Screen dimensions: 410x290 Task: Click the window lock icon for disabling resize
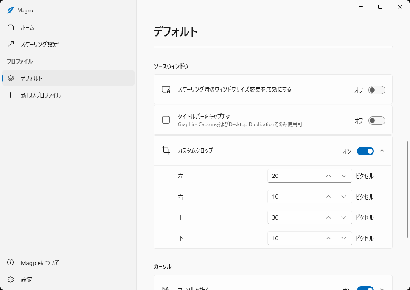tap(166, 90)
